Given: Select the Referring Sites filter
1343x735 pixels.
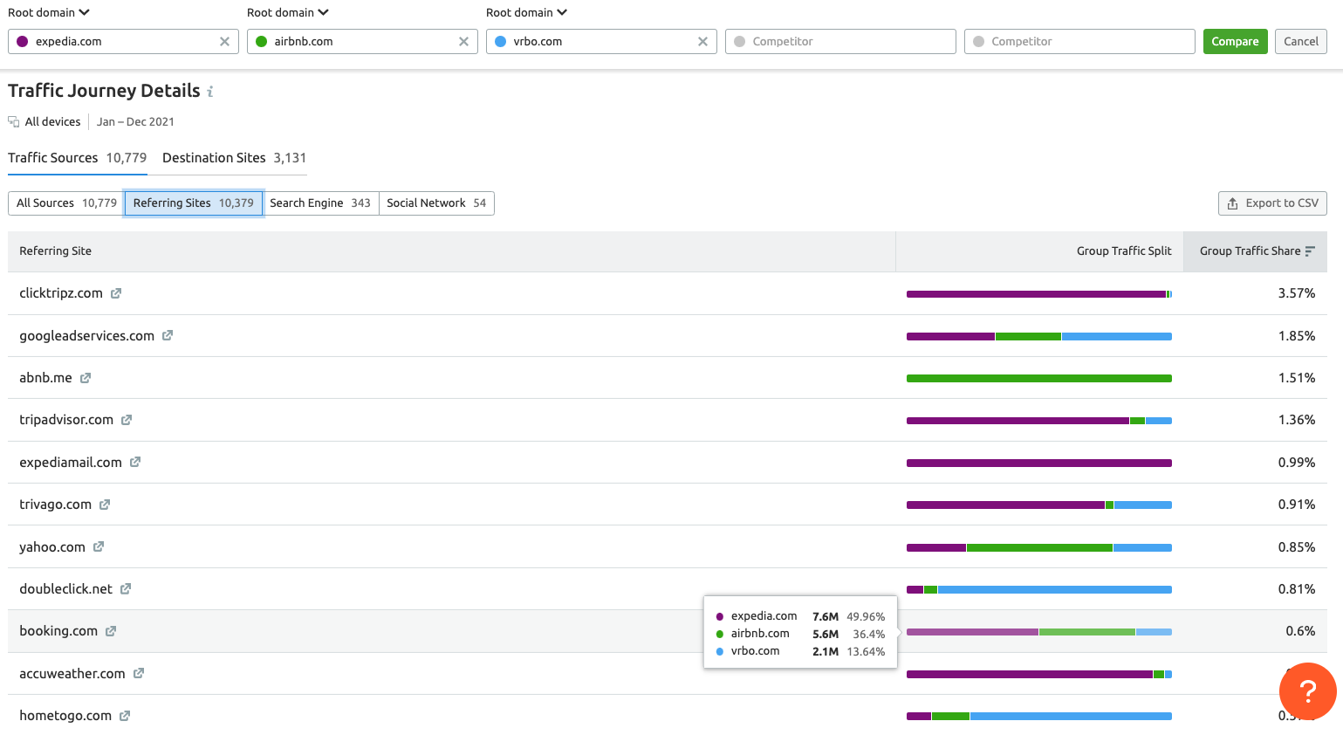Looking at the screenshot, I should point(194,203).
